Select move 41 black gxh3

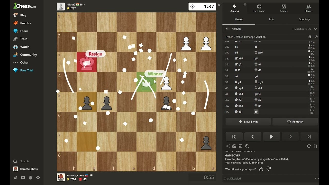(258, 94)
